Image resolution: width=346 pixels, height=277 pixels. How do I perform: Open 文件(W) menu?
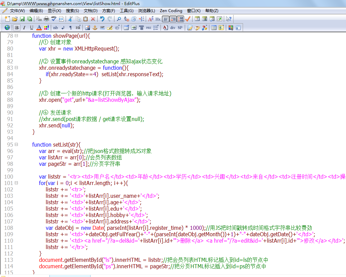[x=17, y=11]
